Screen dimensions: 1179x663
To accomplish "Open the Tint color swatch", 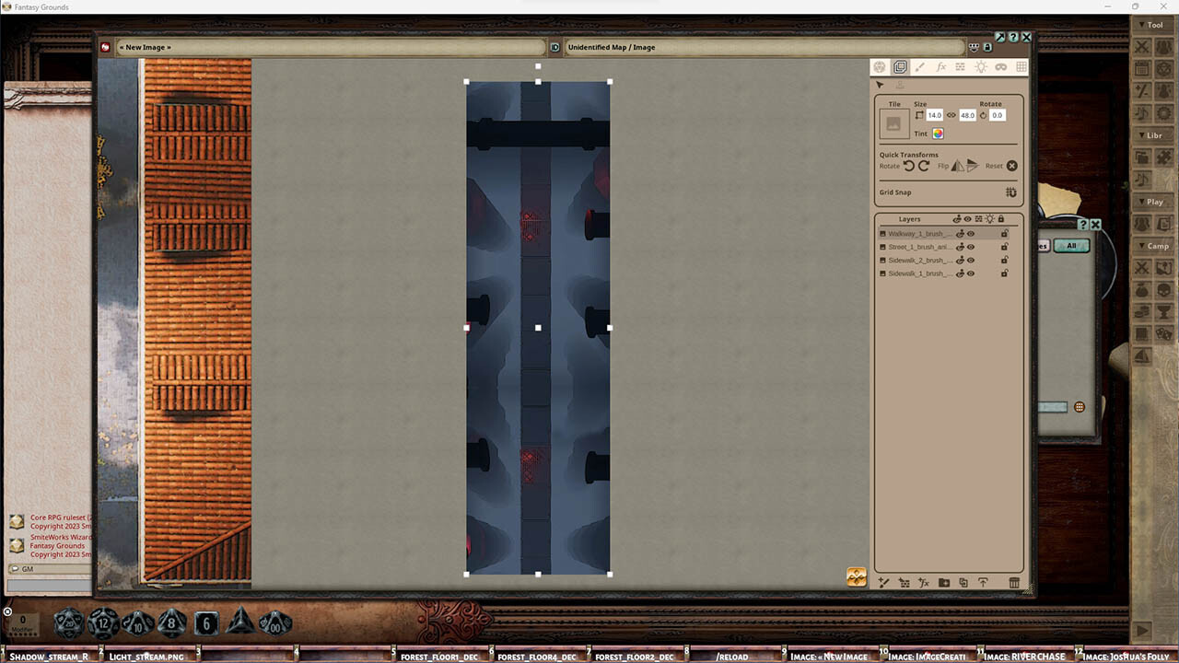I will [x=938, y=134].
